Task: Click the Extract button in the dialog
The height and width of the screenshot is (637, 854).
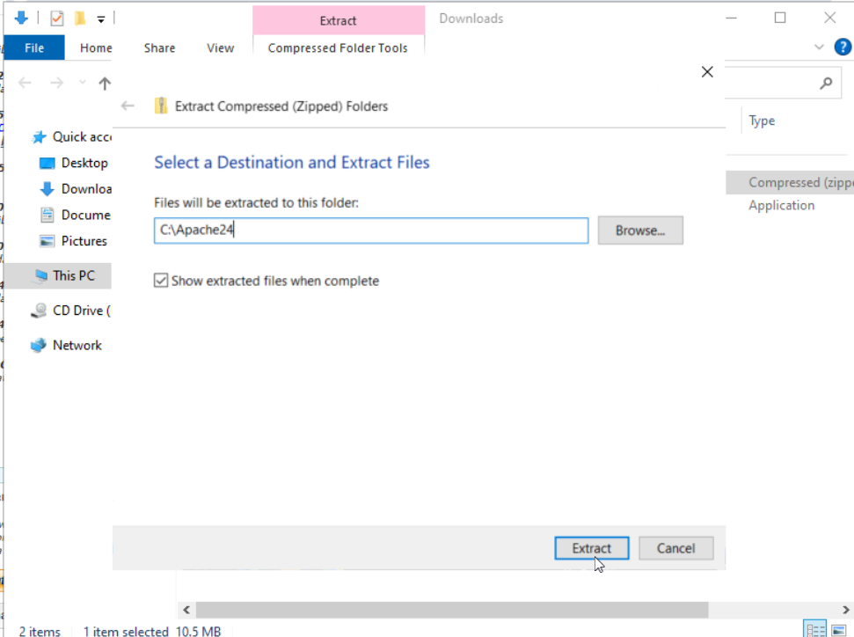Action: 592,548
